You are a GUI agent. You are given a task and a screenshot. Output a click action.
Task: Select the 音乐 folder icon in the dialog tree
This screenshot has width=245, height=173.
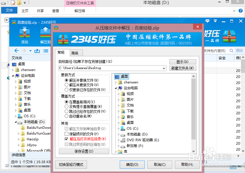point(123,117)
